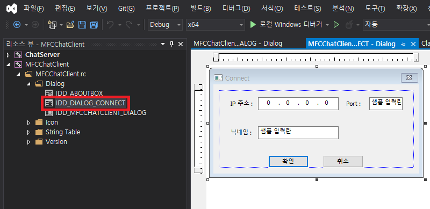This screenshot has width=430, height=209.
Task: Click the Connect dialog X close button
Action: click(x=410, y=78)
